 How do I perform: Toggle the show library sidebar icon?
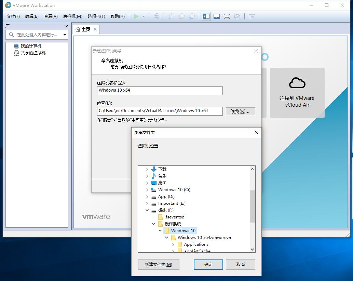(x=206, y=16)
